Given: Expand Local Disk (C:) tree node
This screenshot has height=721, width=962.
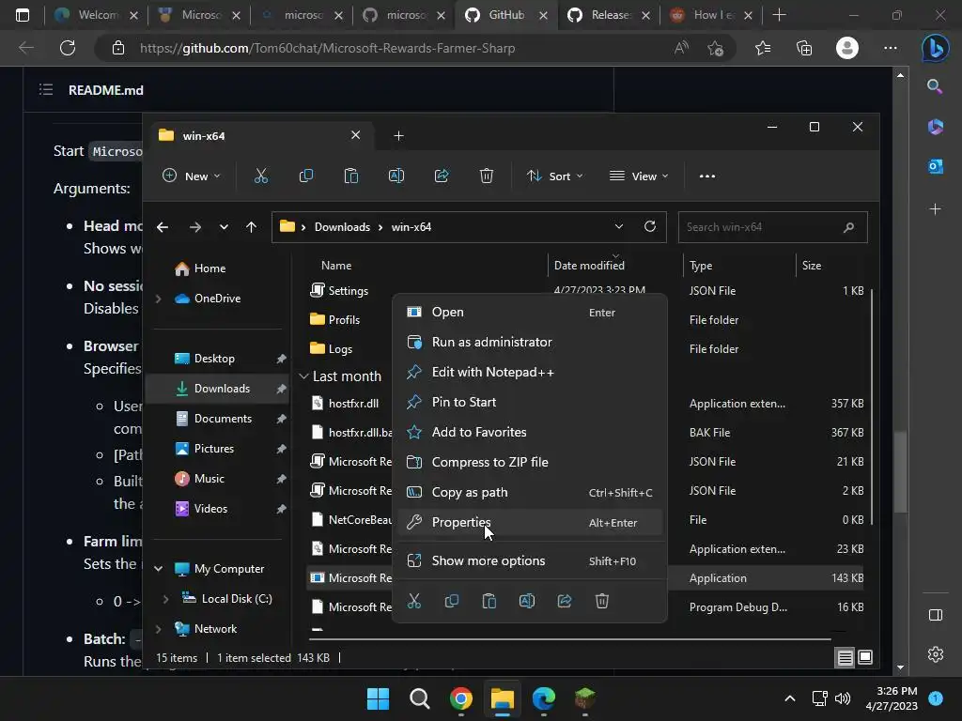Looking at the screenshot, I should tap(165, 599).
